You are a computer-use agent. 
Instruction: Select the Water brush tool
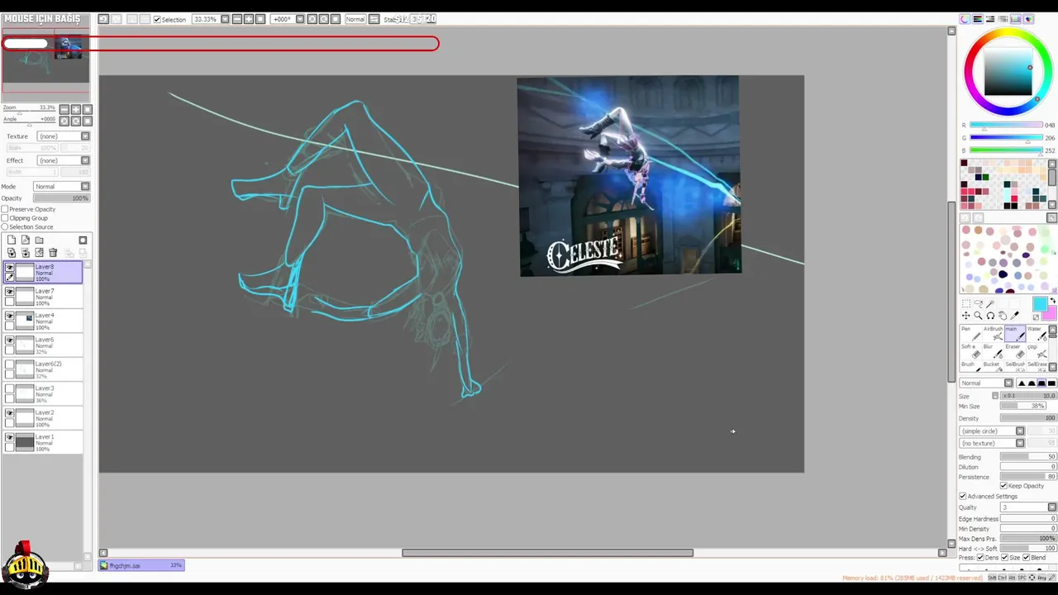[x=1036, y=333]
